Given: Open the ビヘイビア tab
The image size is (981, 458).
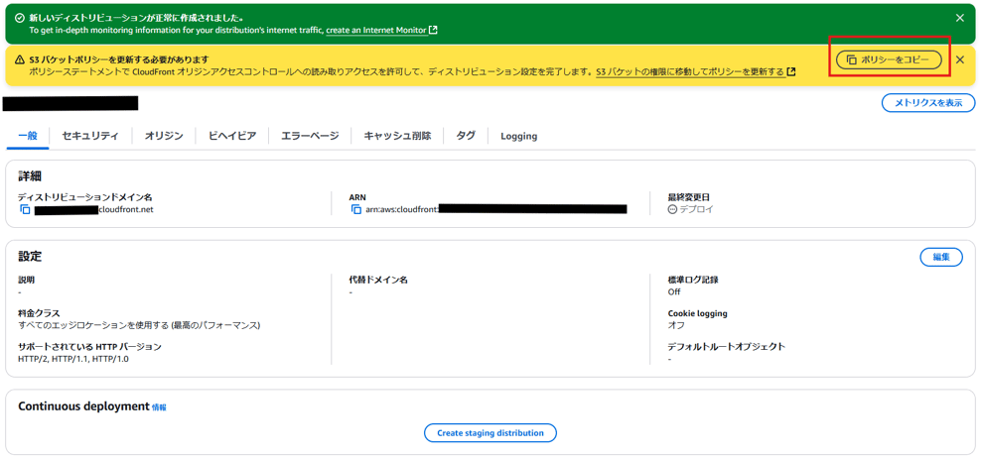Looking at the screenshot, I should tap(232, 136).
